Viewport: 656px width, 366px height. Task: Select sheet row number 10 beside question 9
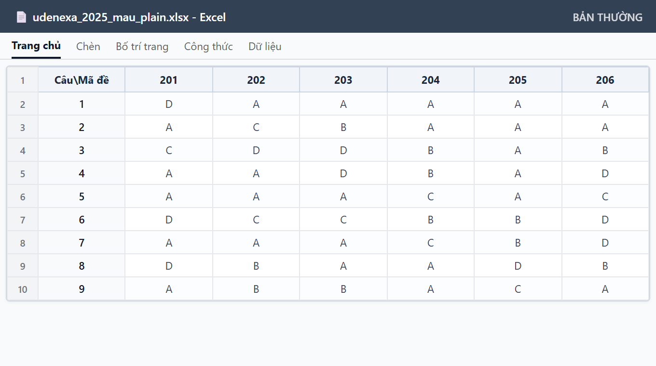coord(23,289)
